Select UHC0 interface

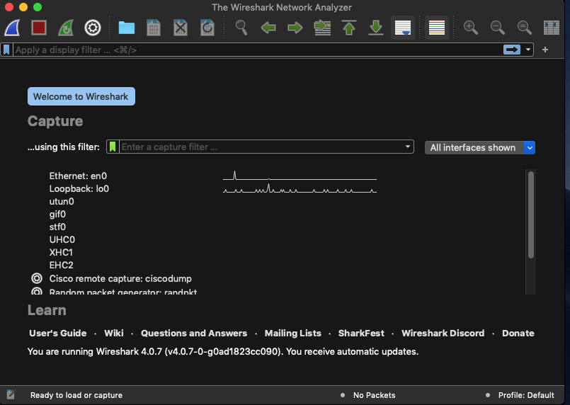coord(62,239)
